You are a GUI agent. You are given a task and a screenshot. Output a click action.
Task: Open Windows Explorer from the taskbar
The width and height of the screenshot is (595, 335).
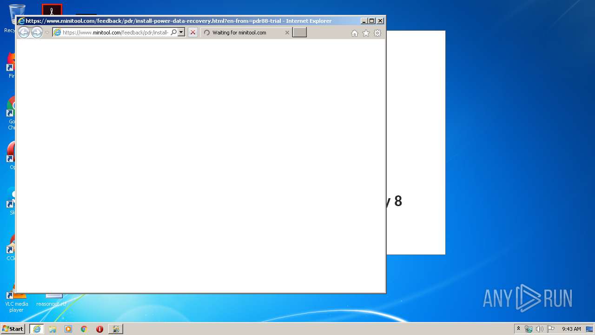(53, 329)
